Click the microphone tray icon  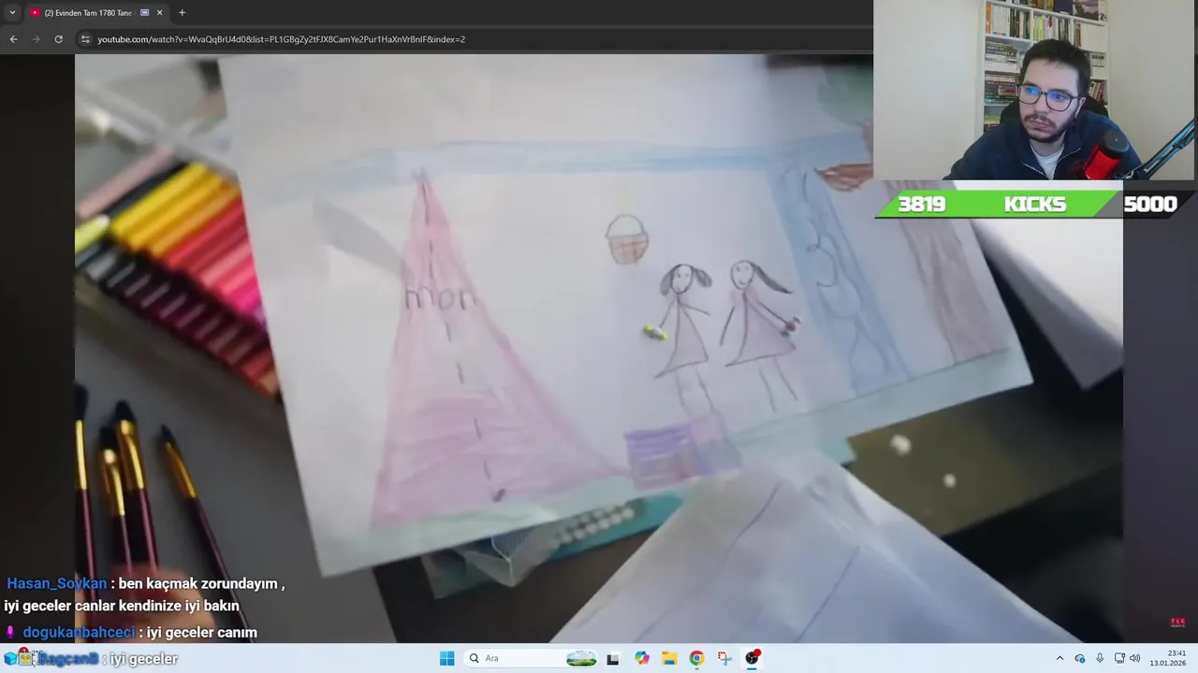1100,658
